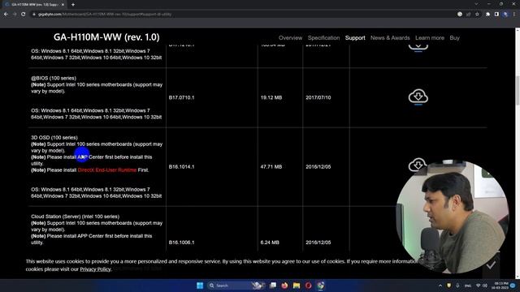Select the 3D OSD (100 series) title
Viewport: 520px width, 292px height.
coord(54,137)
